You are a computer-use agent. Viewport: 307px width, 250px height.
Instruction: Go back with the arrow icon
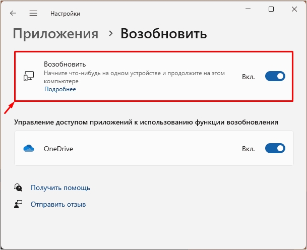(13, 13)
